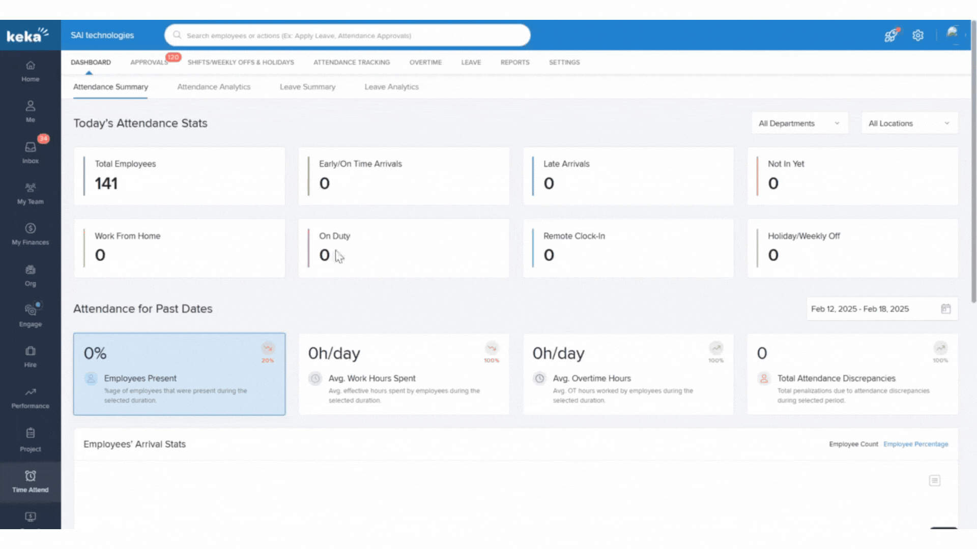Select the Avg. Work Hours Spent card

[404, 374]
